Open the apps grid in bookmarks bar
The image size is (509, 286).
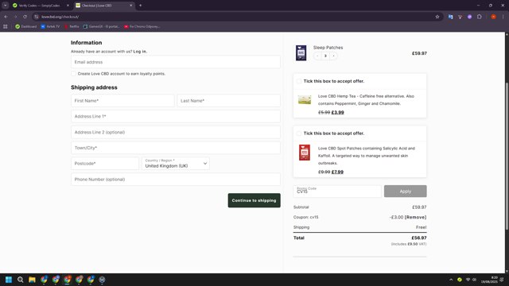pos(6,26)
